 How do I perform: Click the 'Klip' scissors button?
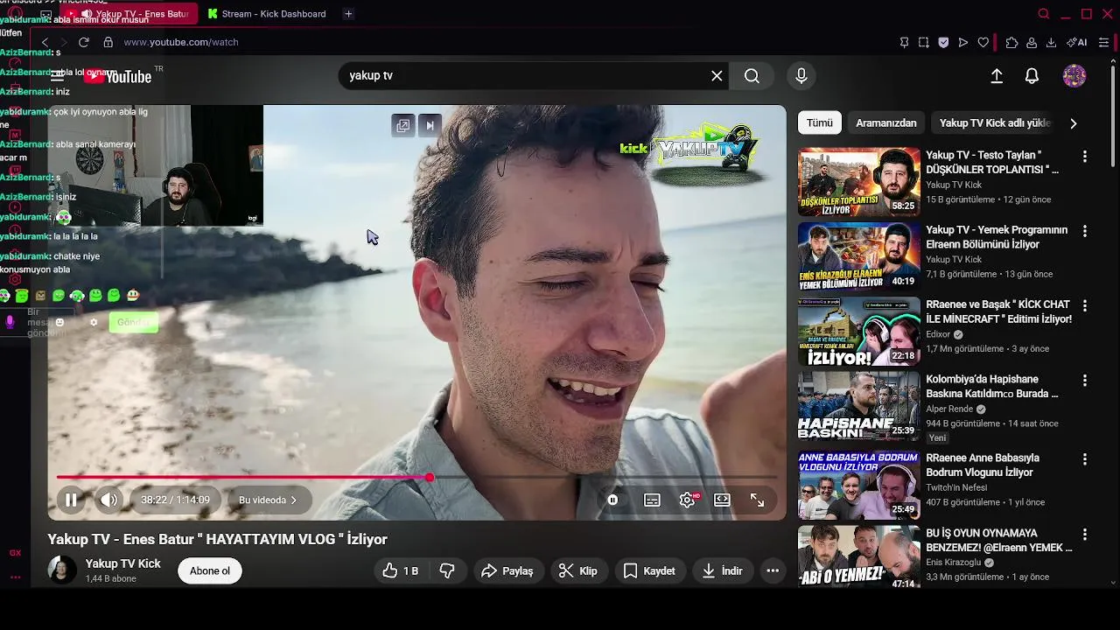coord(578,571)
